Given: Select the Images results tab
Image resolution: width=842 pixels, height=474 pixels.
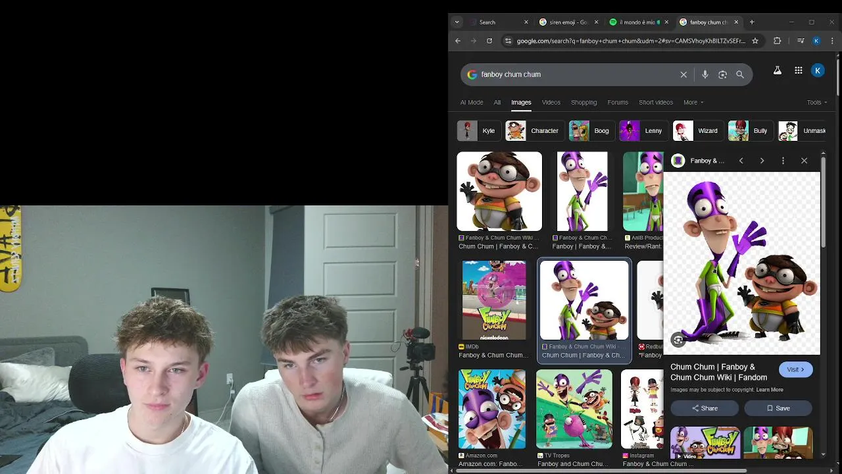Looking at the screenshot, I should 521,103.
